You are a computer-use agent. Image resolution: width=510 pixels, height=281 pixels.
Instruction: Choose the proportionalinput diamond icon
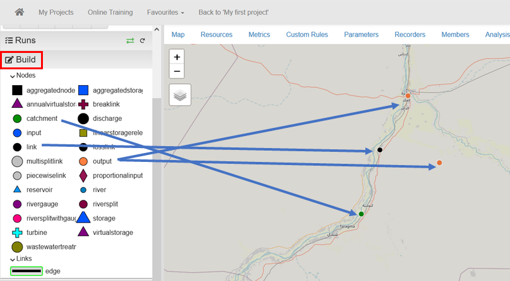pos(83,175)
